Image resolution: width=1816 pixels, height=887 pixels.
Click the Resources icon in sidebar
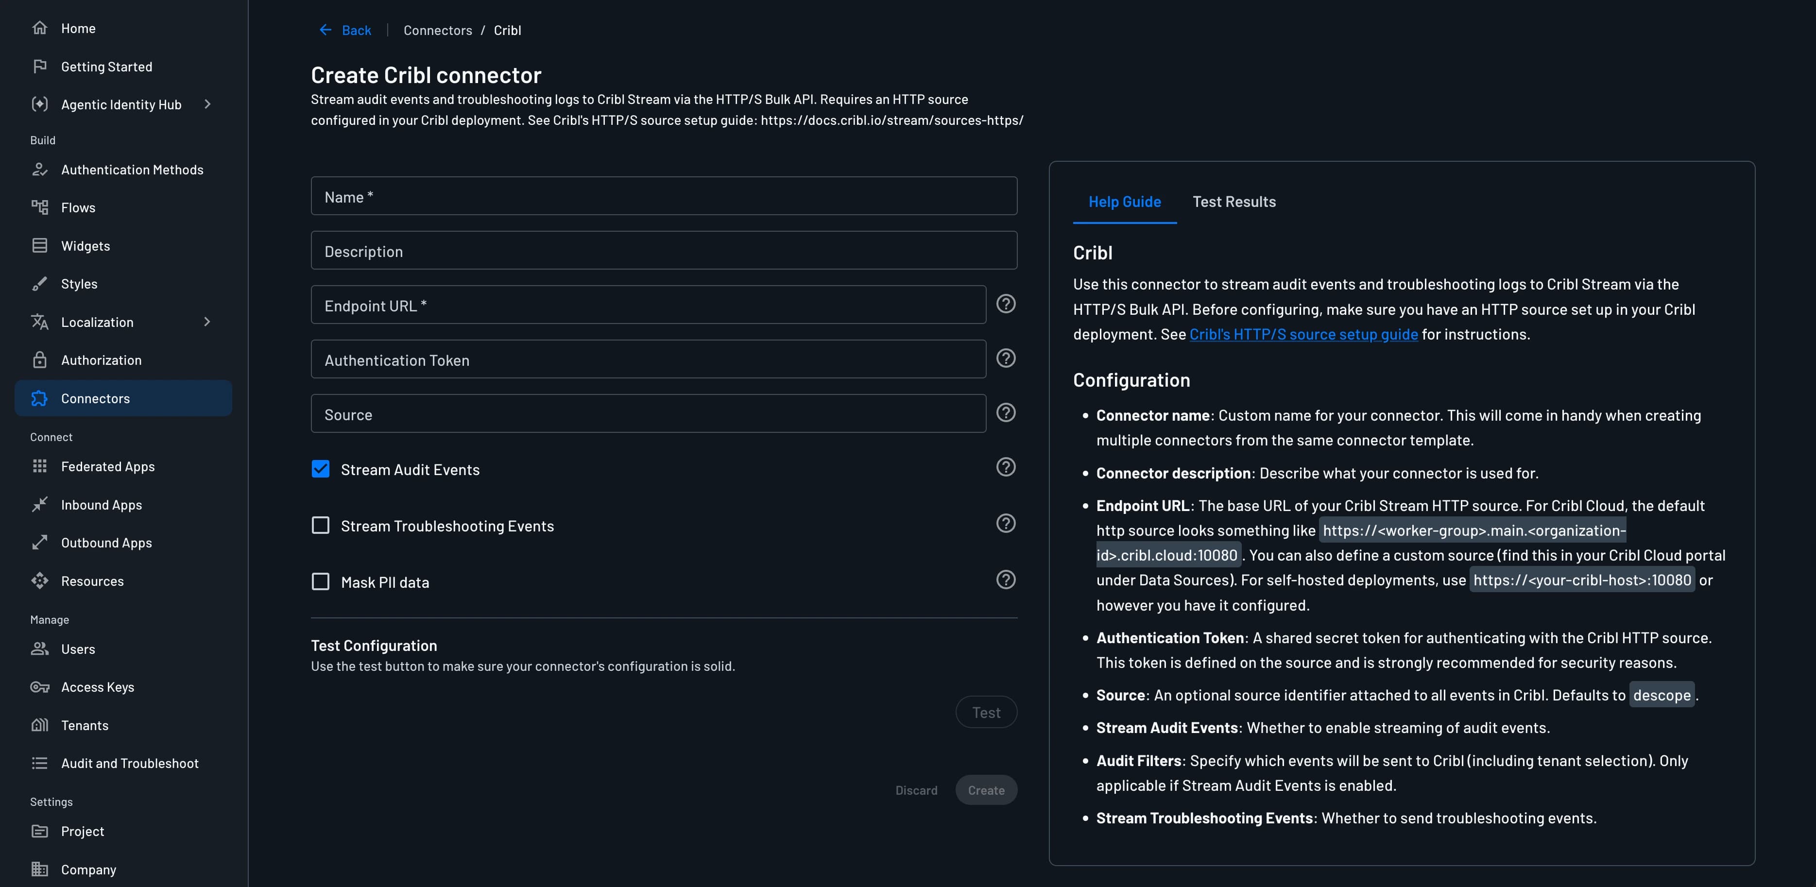point(39,581)
